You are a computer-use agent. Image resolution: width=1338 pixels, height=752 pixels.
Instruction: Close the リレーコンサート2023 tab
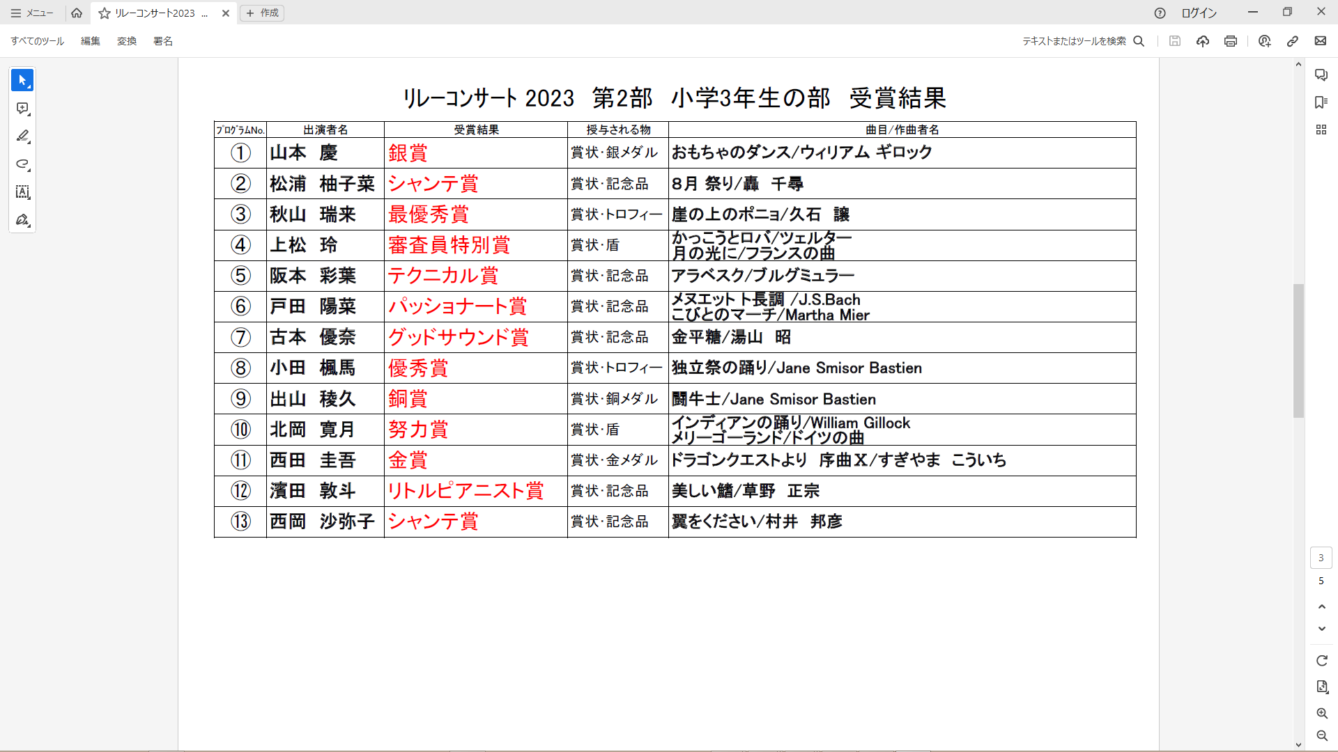coord(225,13)
